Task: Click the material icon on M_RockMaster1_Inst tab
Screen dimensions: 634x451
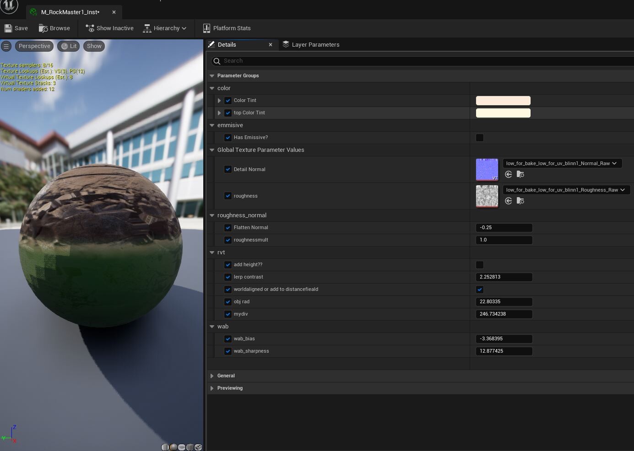Action: (x=33, y=12)
